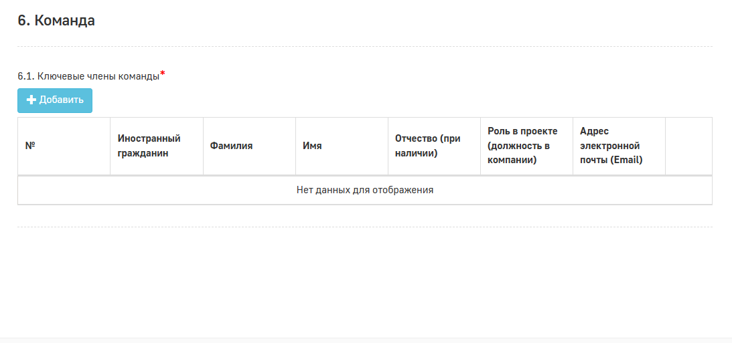
Task: Add a key team member with Добавить
Action: tap(55, 100)
